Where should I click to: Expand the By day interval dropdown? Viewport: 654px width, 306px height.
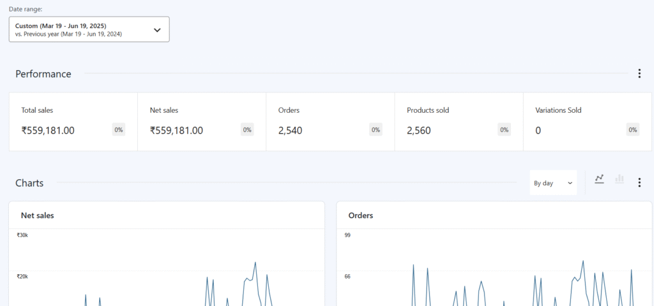552,183
